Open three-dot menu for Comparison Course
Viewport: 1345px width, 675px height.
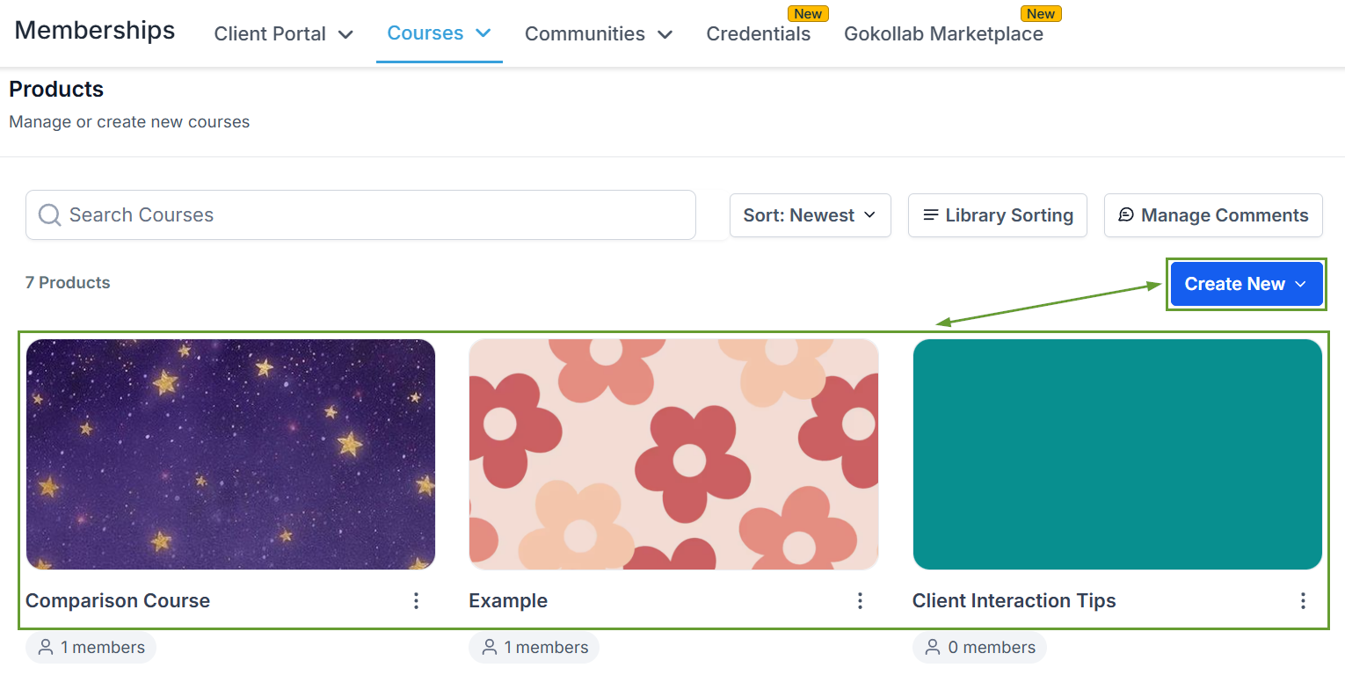pos(416,601)
